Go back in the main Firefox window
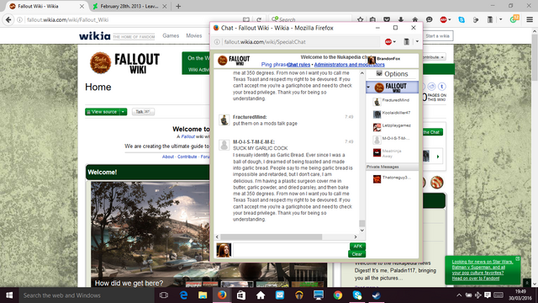Viewport: 538px width, 303px height. (x=8, y=20)
